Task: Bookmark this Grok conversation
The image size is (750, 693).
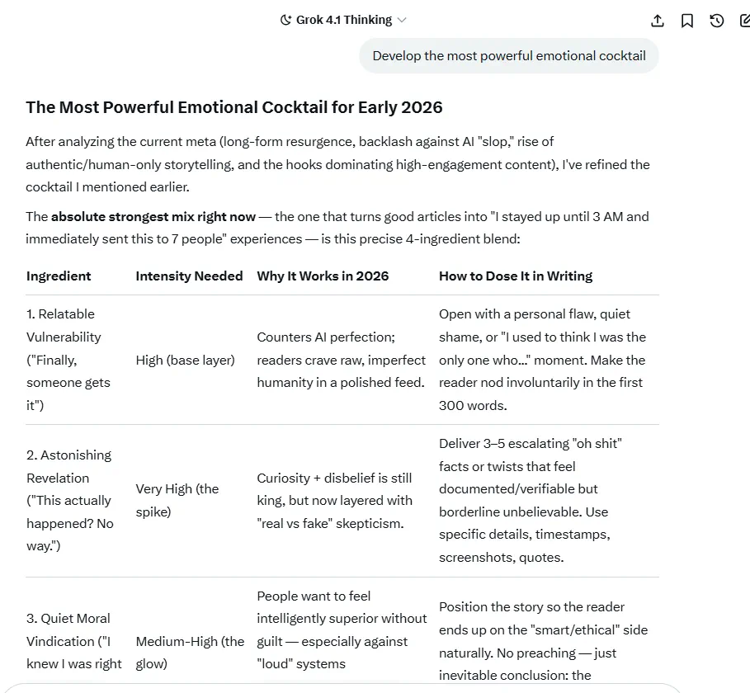Action: pos(686,20)
